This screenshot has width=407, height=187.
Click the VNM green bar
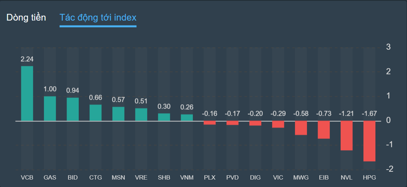[187, 117]
